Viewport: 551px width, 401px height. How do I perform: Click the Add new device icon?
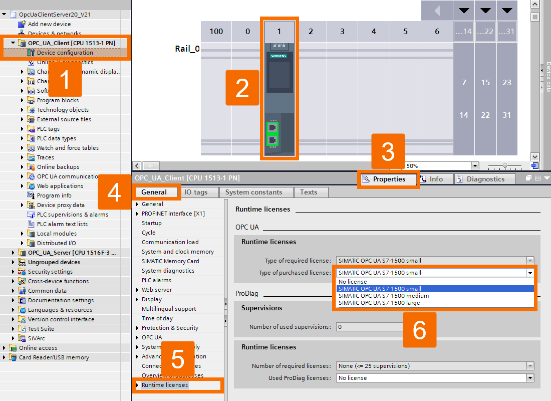pos(22,24)
